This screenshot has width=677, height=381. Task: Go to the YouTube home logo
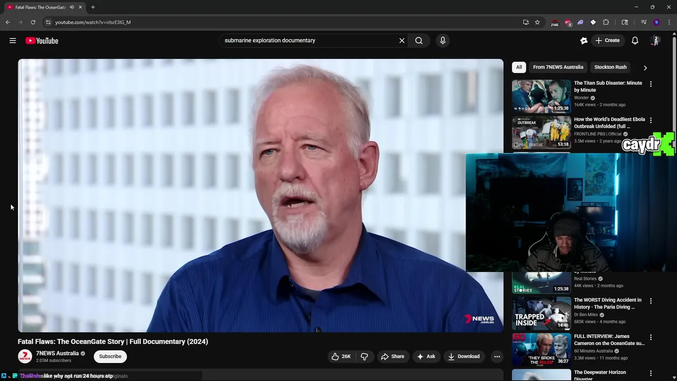pos(42,41)
